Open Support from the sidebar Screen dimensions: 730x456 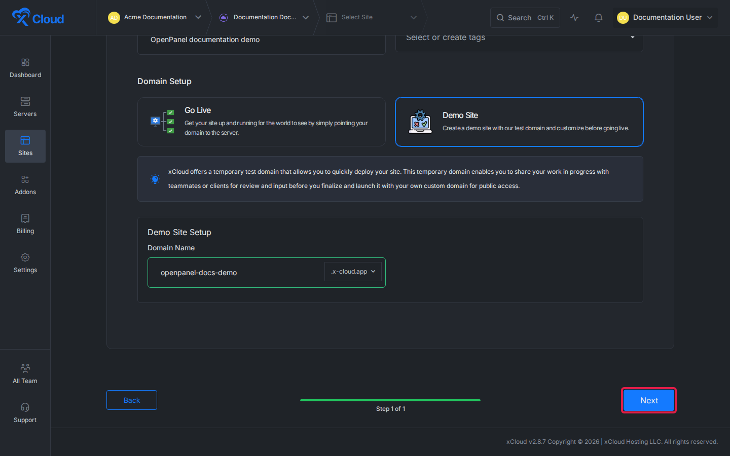25,413
